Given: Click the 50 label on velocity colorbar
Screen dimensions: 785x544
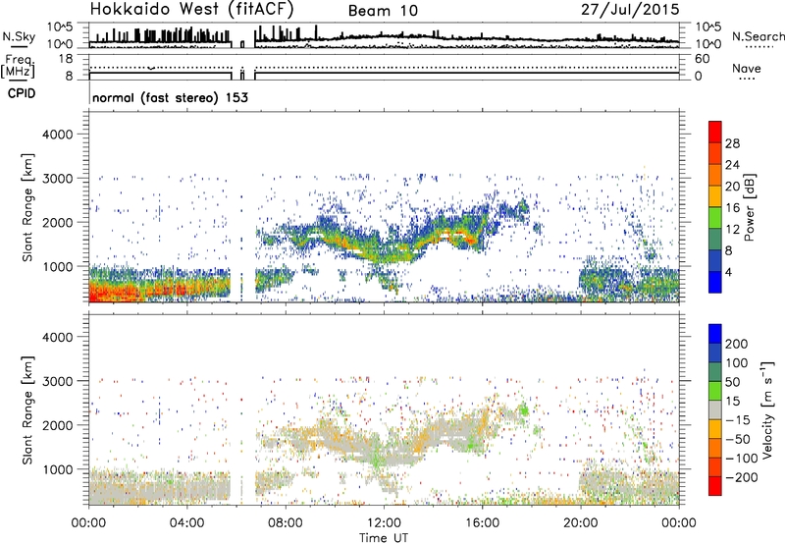Looking at the screenshot, I should point(732,382).
